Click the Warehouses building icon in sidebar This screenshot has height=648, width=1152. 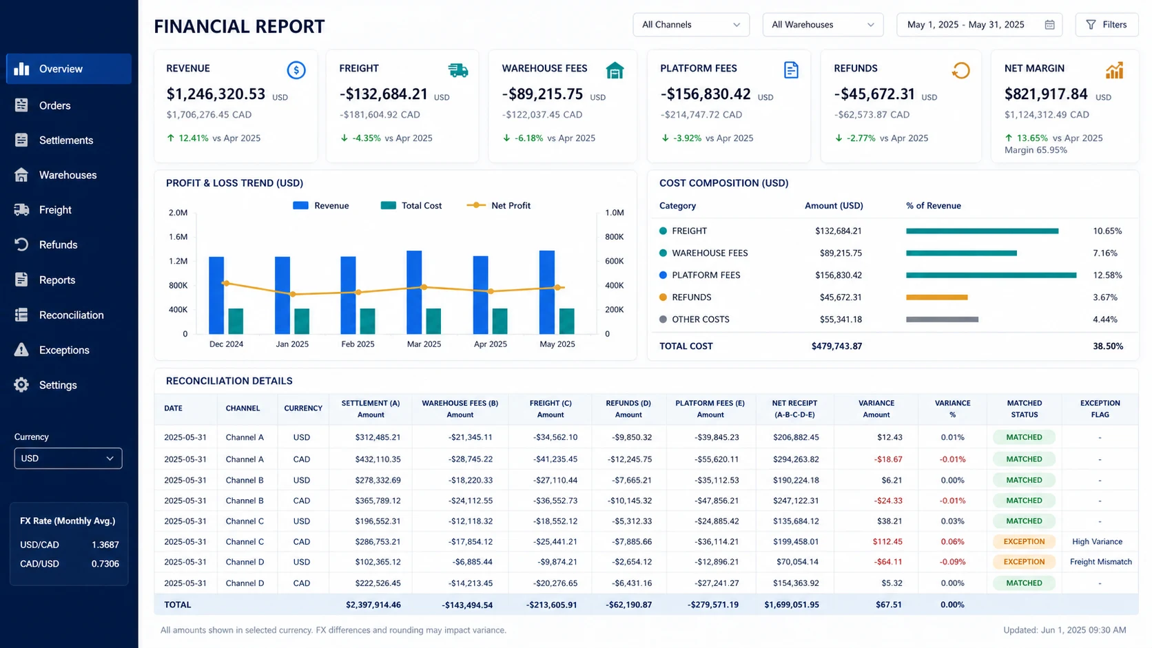click(21, 175)
